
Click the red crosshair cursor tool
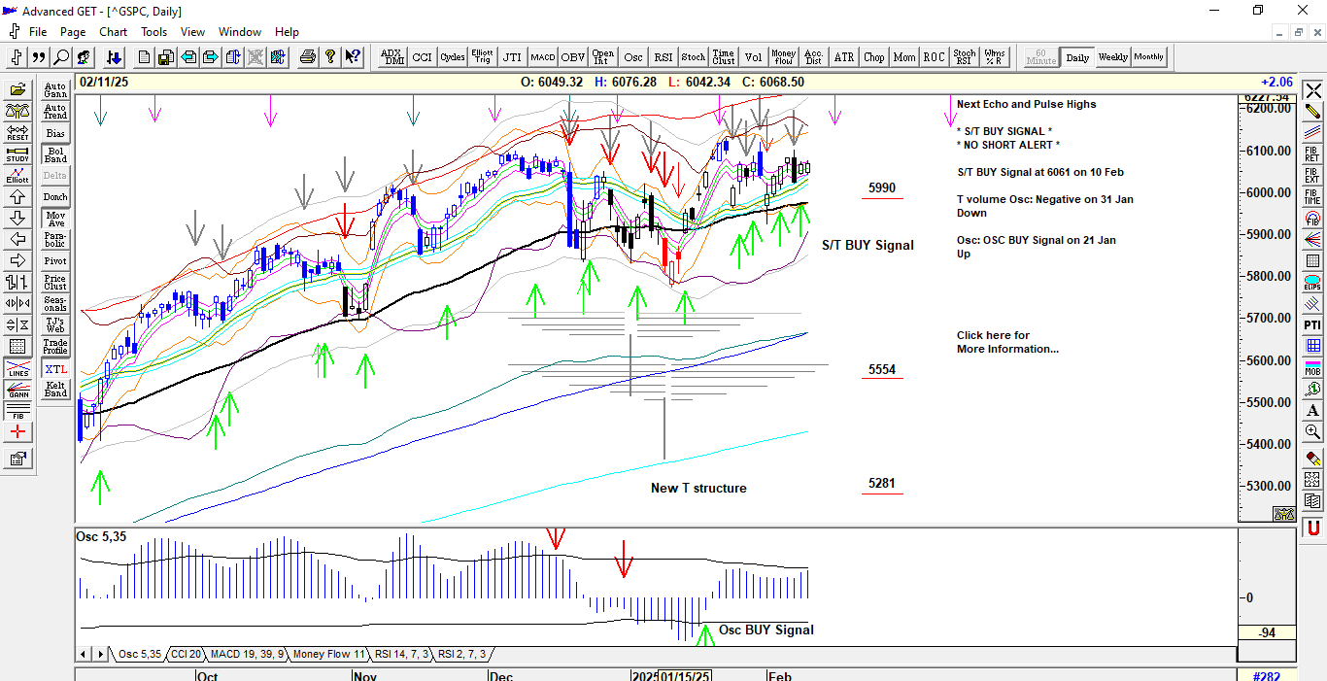coord(17,431)
